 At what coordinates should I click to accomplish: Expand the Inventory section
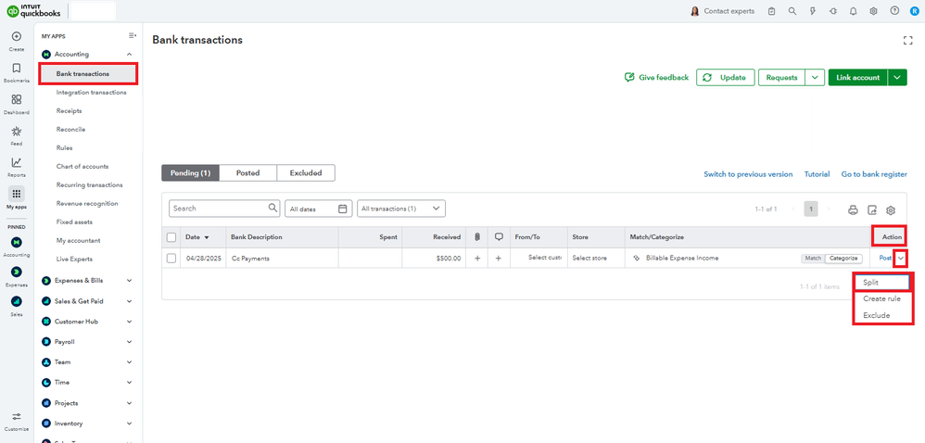tap(129, 424)
